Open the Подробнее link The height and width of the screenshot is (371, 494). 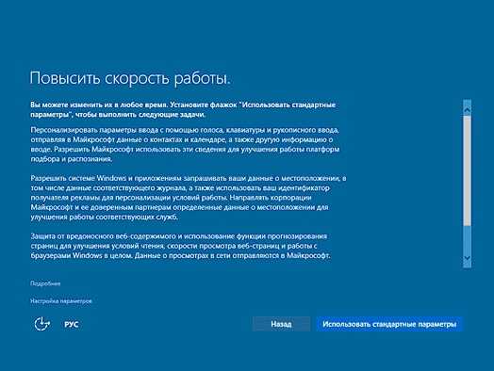(x=45, y=283)
